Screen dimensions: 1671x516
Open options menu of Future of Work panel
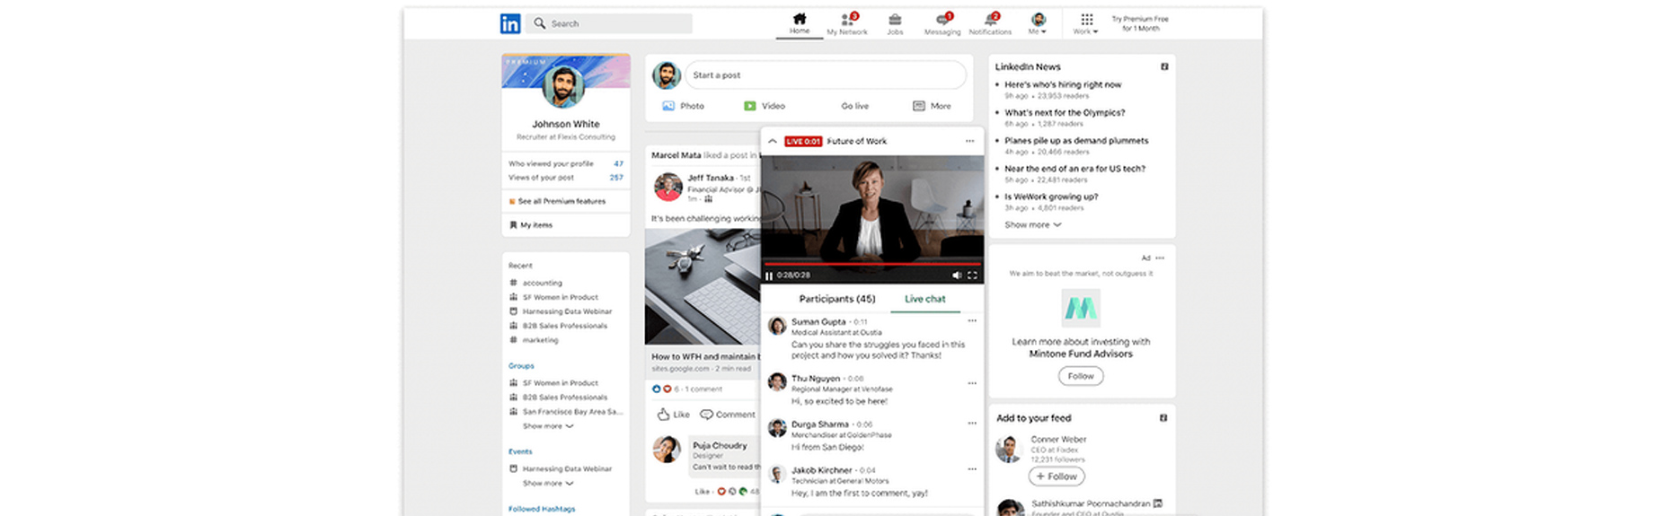[x=969, y=141]
